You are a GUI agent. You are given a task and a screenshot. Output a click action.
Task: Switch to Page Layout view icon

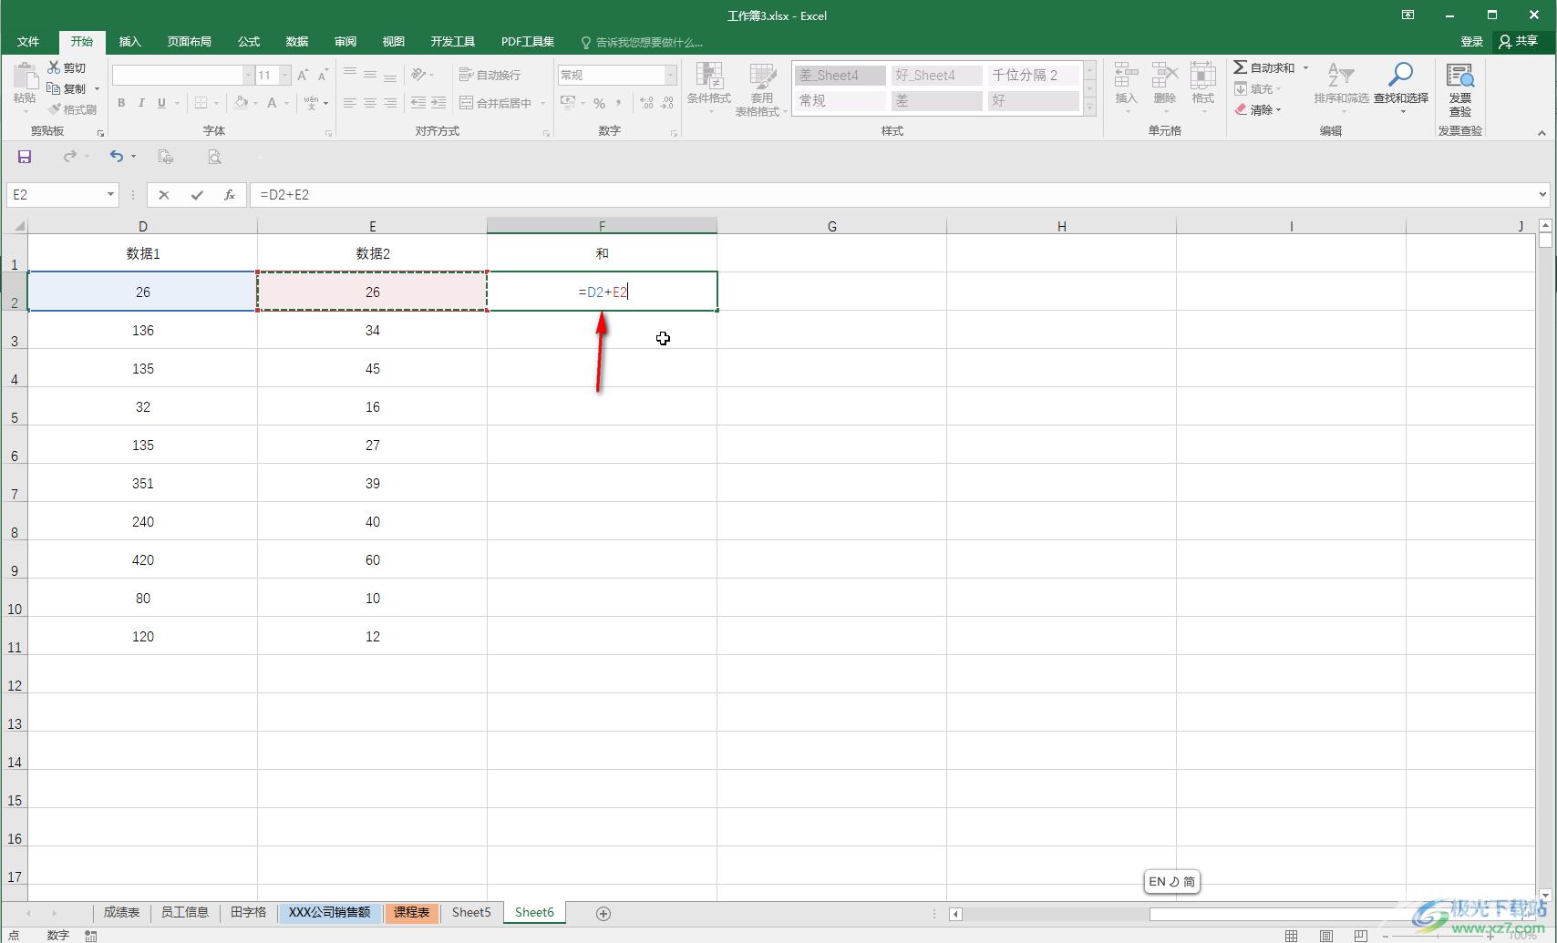pyautogui.click(x=1326, y=936)
